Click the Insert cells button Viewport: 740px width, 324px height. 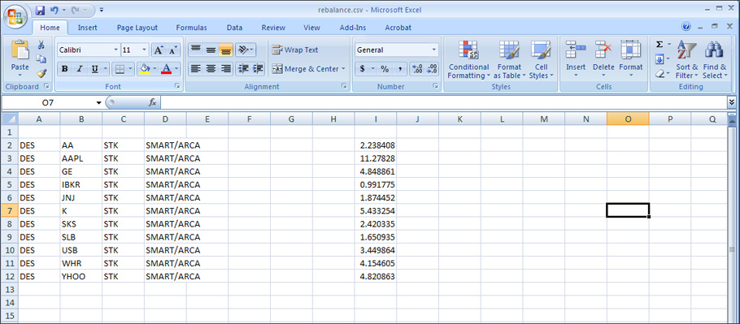pyautogui.click(x=576, y=60)
